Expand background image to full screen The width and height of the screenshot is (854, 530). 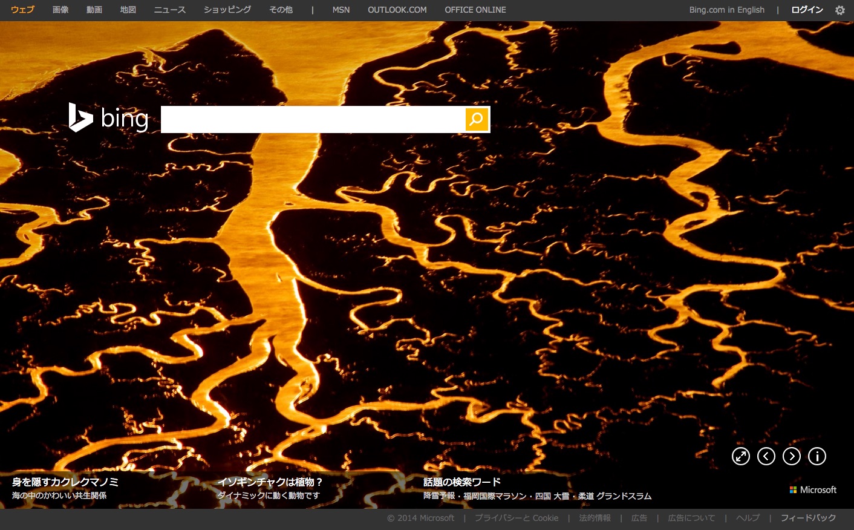pos(740,456)
